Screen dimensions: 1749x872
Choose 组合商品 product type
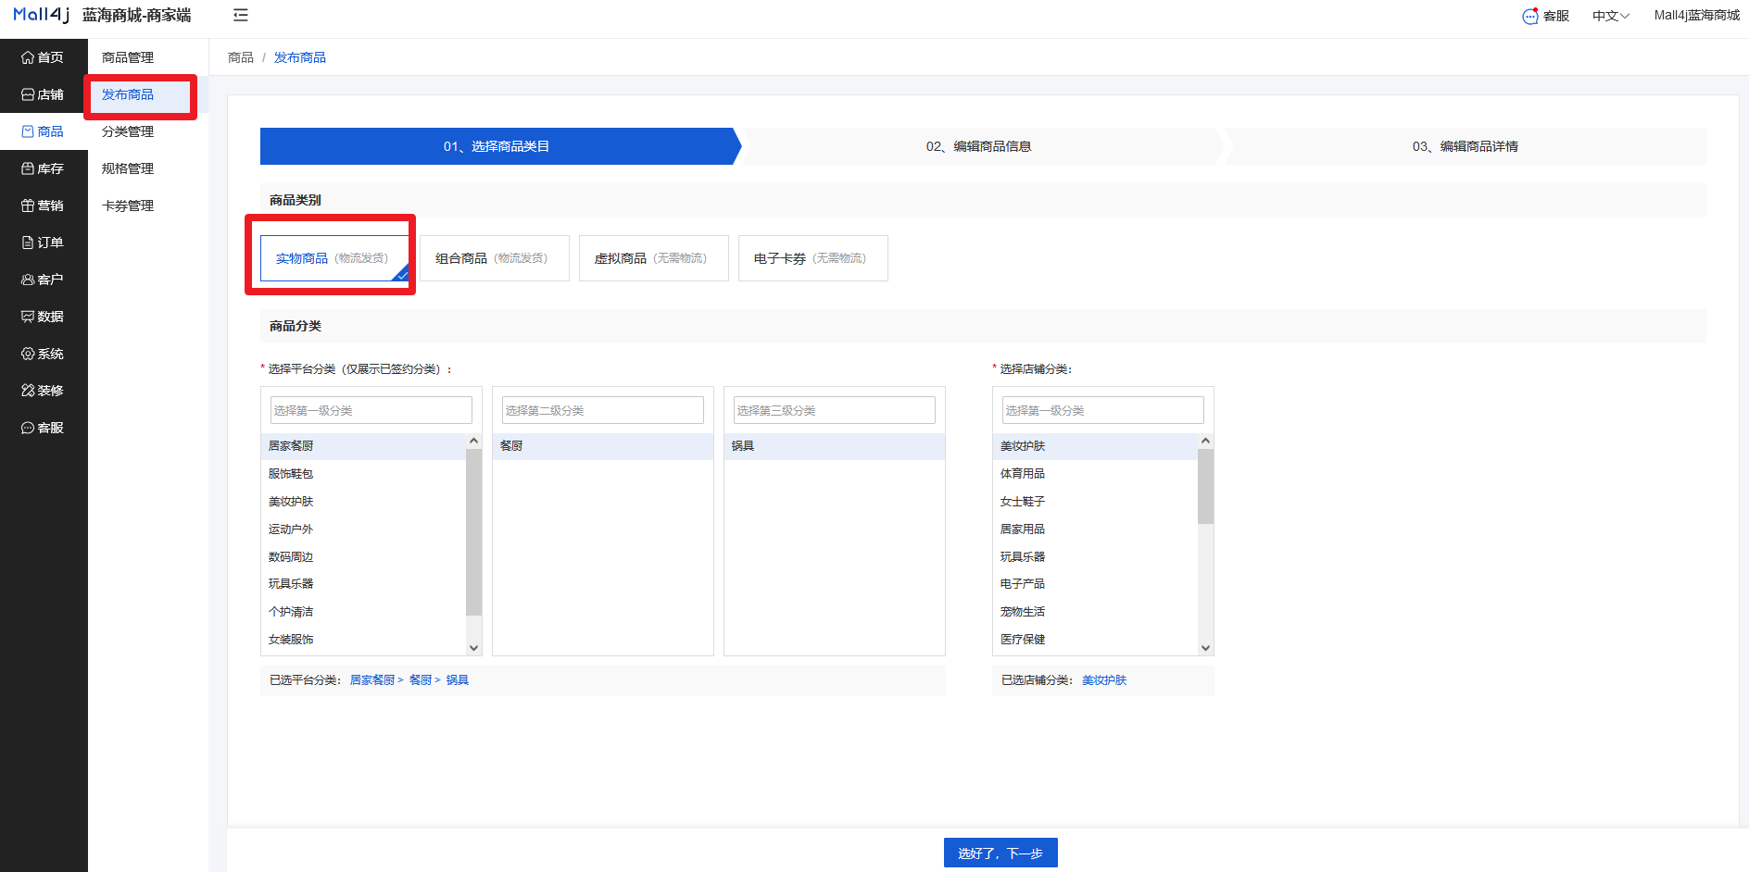click(x=495, y=258)
